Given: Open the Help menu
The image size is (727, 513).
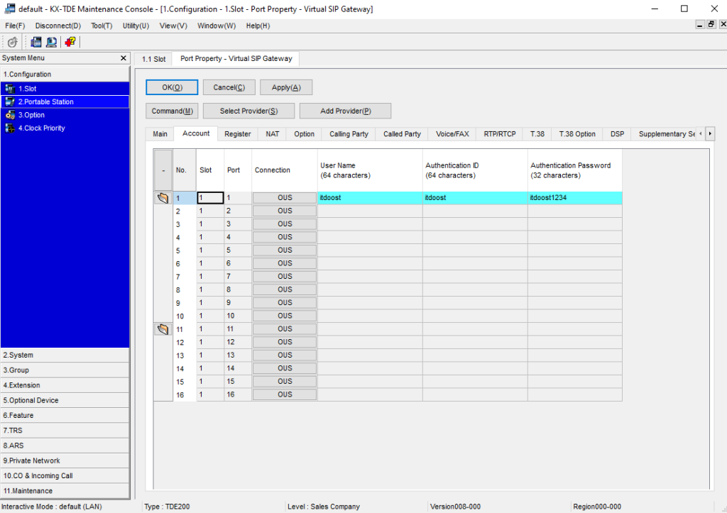Looking at the screenshot, I should tap(258, 26).
